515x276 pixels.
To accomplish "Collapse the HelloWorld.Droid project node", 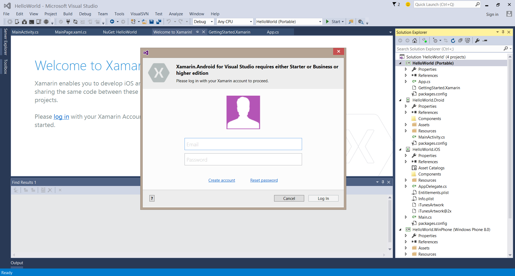I will pos(400,100).
